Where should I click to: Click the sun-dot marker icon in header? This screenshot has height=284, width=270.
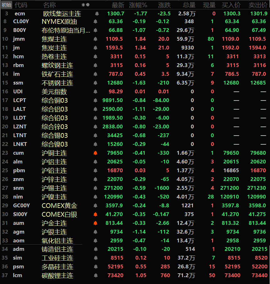(85, 5)
